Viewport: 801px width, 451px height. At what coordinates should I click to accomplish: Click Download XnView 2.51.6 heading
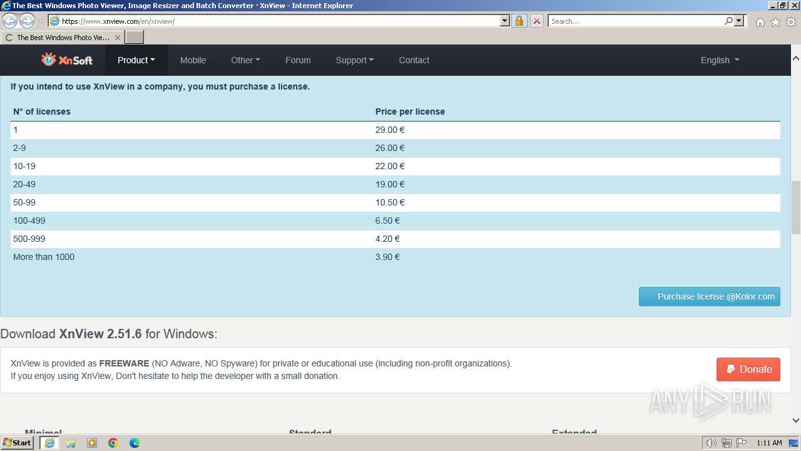click(x=109, y=334)
